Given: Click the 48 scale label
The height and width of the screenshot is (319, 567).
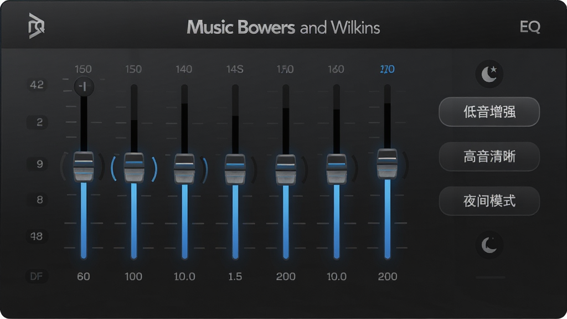Looking at the screenshot, I should (x=37, y=236).
